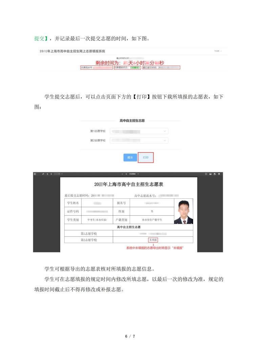Open the 第2志愿学校 dropdown
This screenshot has width=254, height=360.
139,140
